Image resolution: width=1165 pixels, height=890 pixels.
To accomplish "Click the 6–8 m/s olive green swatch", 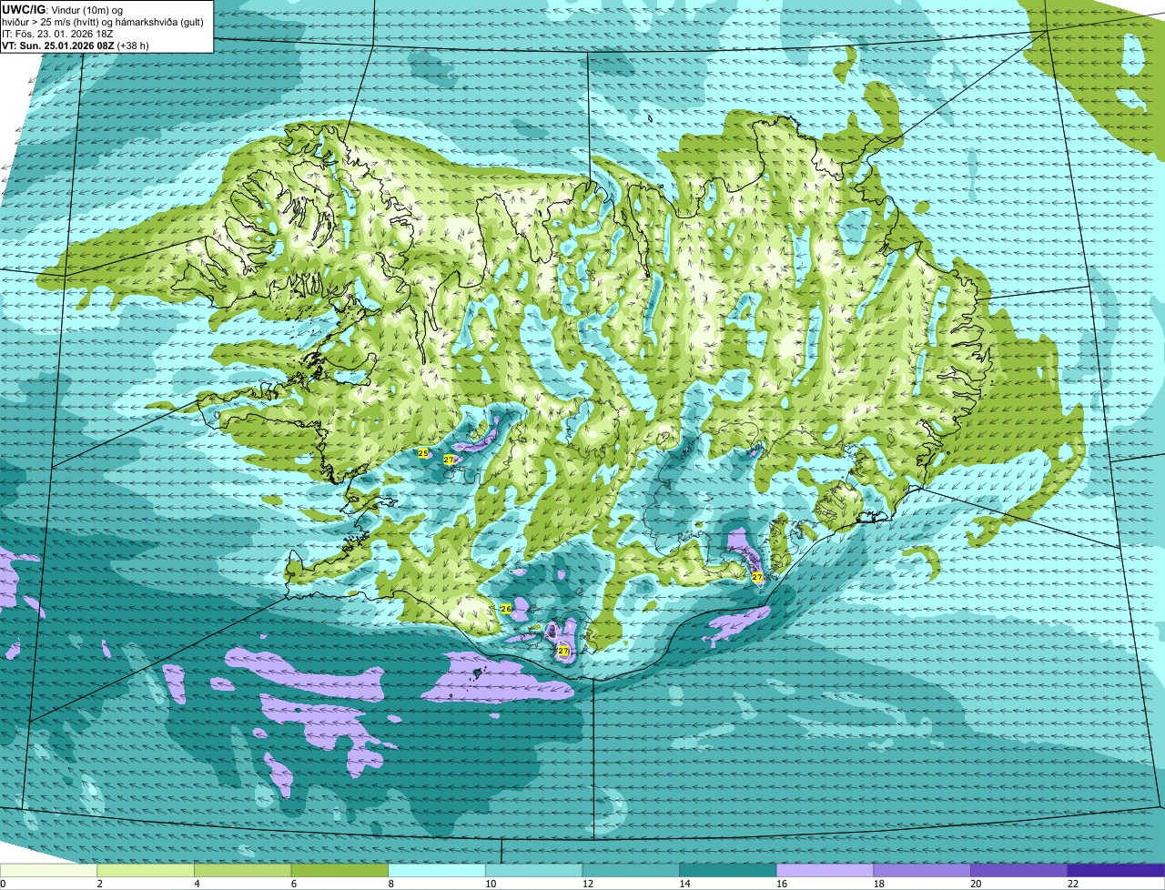I will coord(339,871).
